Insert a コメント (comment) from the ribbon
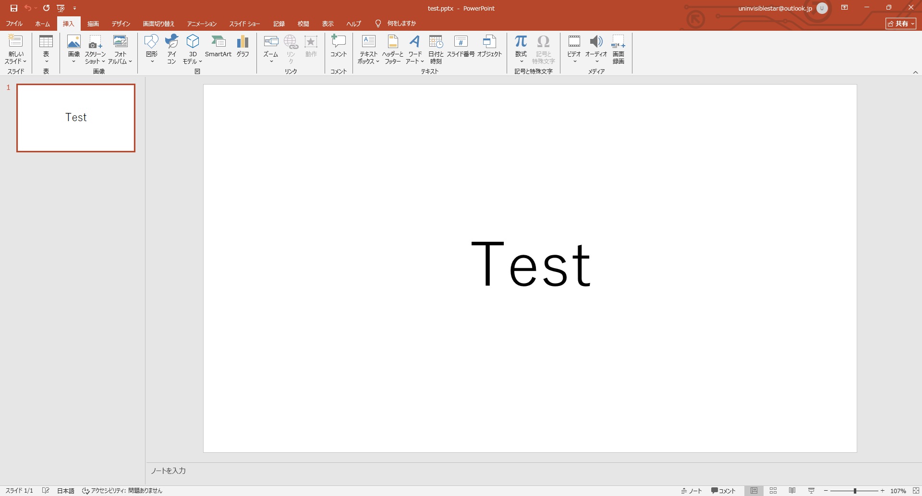The height and width of the screenshot is (496, 922). click(339, 47)
